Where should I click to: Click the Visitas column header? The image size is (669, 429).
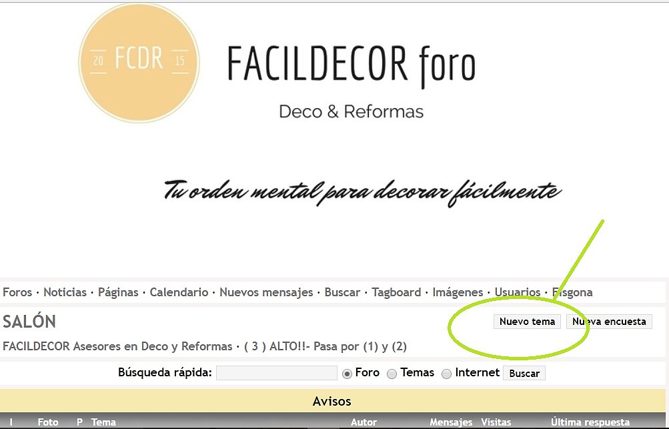496,422
